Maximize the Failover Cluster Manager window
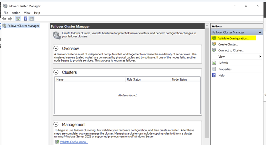This screenshot has width=266, height=145. pos(246,6)
